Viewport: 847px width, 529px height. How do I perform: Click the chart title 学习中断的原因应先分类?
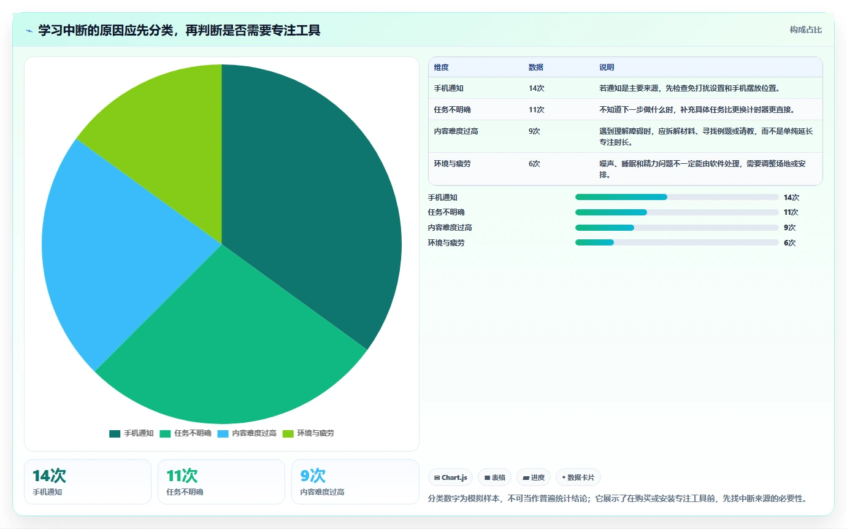click(x=179, y=31)
